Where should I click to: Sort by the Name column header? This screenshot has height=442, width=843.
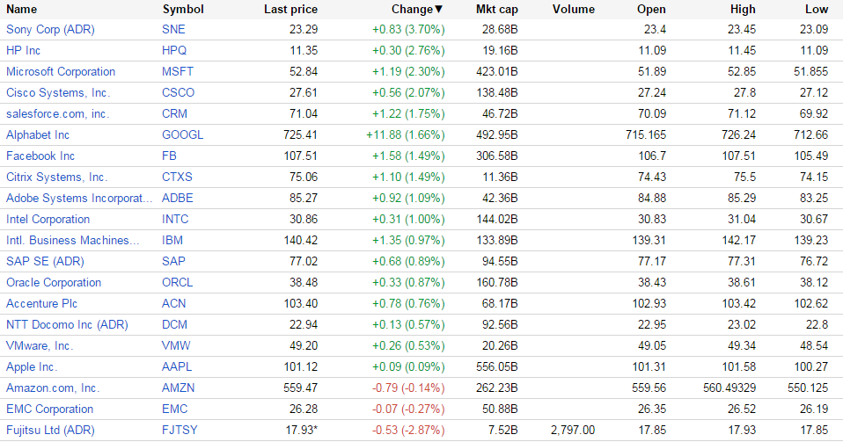coord(21,10)
